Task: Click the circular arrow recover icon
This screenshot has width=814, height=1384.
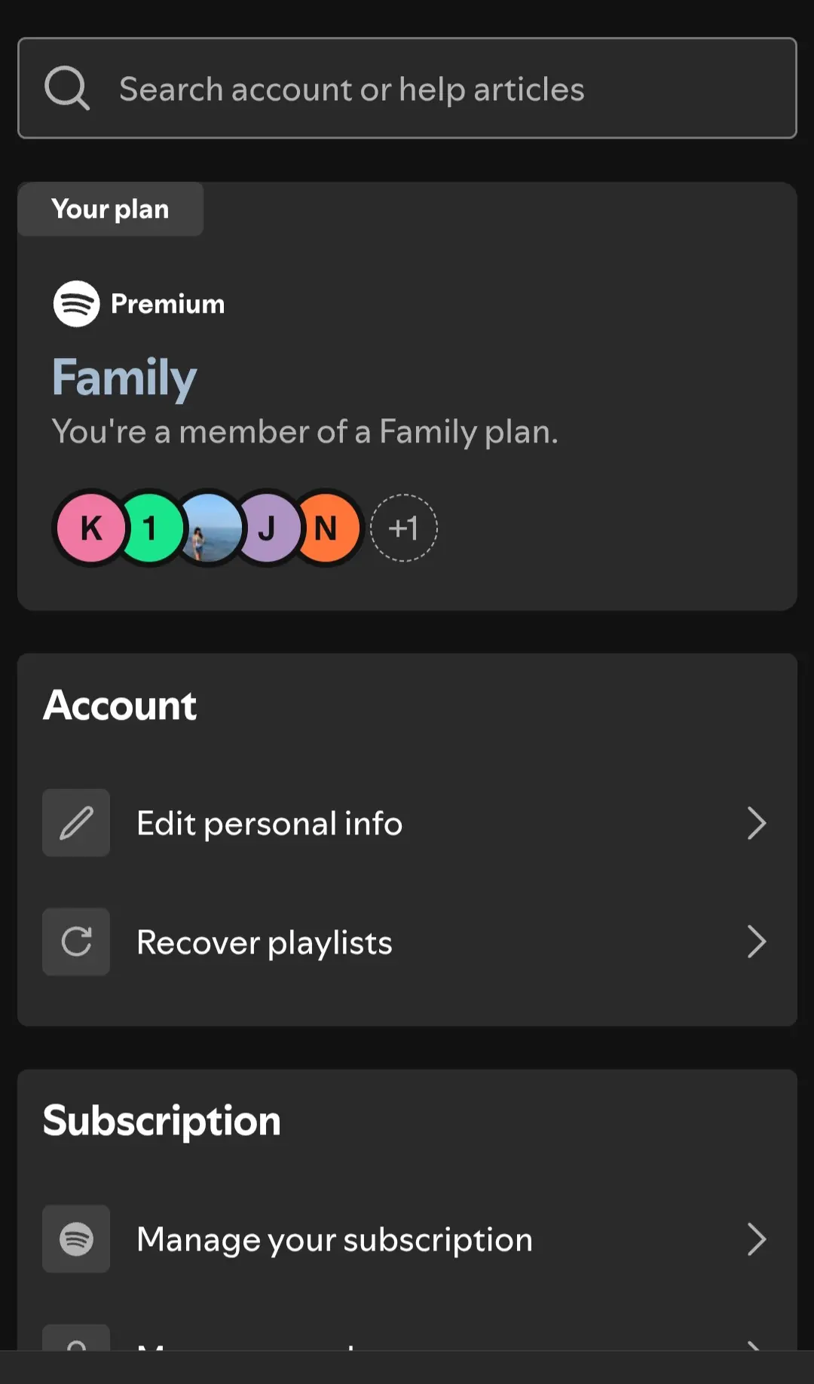Action: tap(76, 942)
